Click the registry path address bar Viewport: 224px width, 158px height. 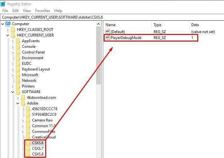112,17
